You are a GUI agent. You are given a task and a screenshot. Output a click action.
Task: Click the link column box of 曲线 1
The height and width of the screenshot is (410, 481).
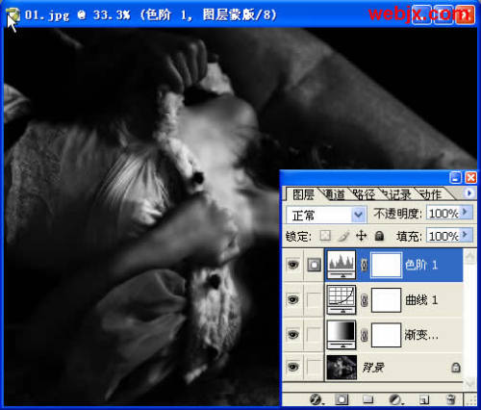(x=314, y=300)
